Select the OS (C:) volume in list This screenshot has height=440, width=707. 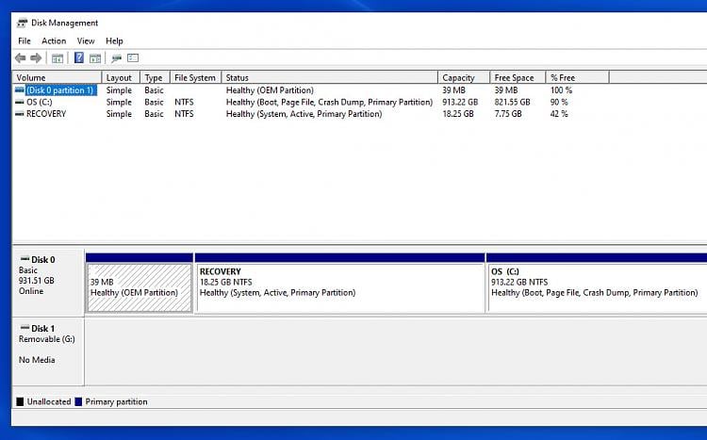[40, 102]
